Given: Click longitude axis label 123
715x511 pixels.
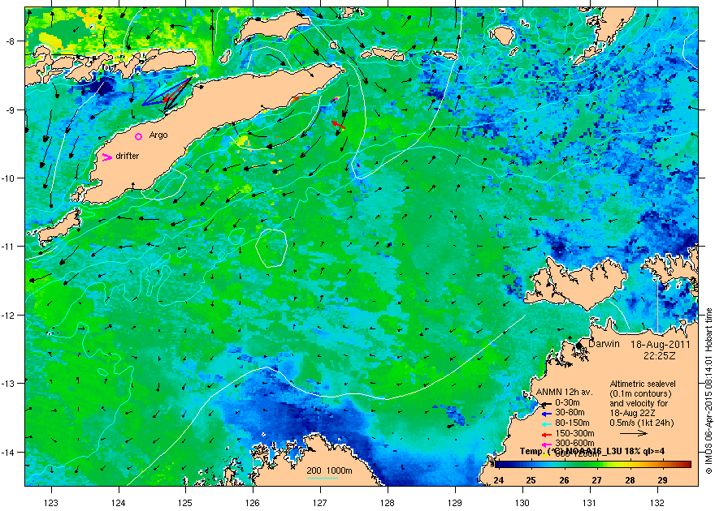Looking at the screenshot, I should point(51,503).
